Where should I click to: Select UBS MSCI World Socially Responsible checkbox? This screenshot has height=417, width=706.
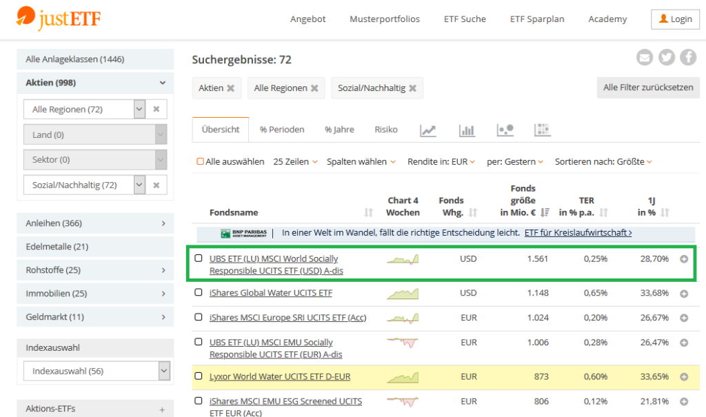(x=198, y=258)
